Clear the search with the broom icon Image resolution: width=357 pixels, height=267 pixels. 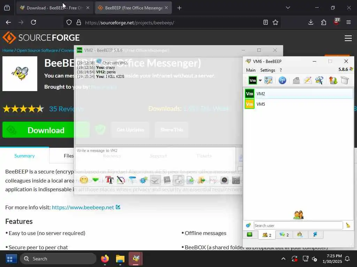(348, 225)
